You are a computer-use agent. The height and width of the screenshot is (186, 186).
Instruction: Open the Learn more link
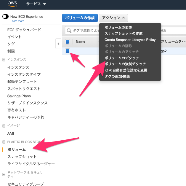click(17, 21)
